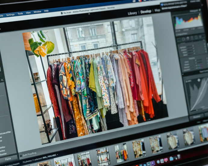Open Photoshop from the Dock

pos(145,165)
